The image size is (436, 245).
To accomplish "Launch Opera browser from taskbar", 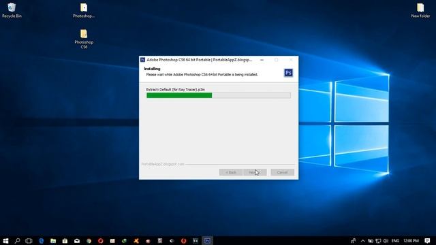I will click(x=100, y=241).
